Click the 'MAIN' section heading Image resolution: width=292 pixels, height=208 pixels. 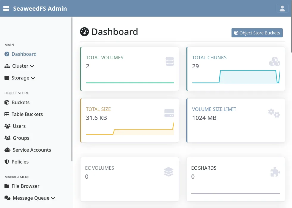tap(9, 45)
